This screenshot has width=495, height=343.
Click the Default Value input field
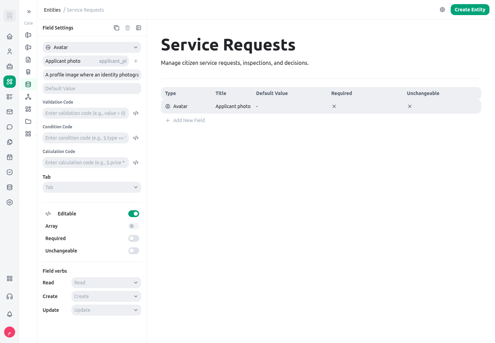[92, 88]
